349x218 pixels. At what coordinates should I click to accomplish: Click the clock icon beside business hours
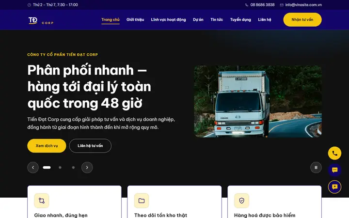[29, 5]
